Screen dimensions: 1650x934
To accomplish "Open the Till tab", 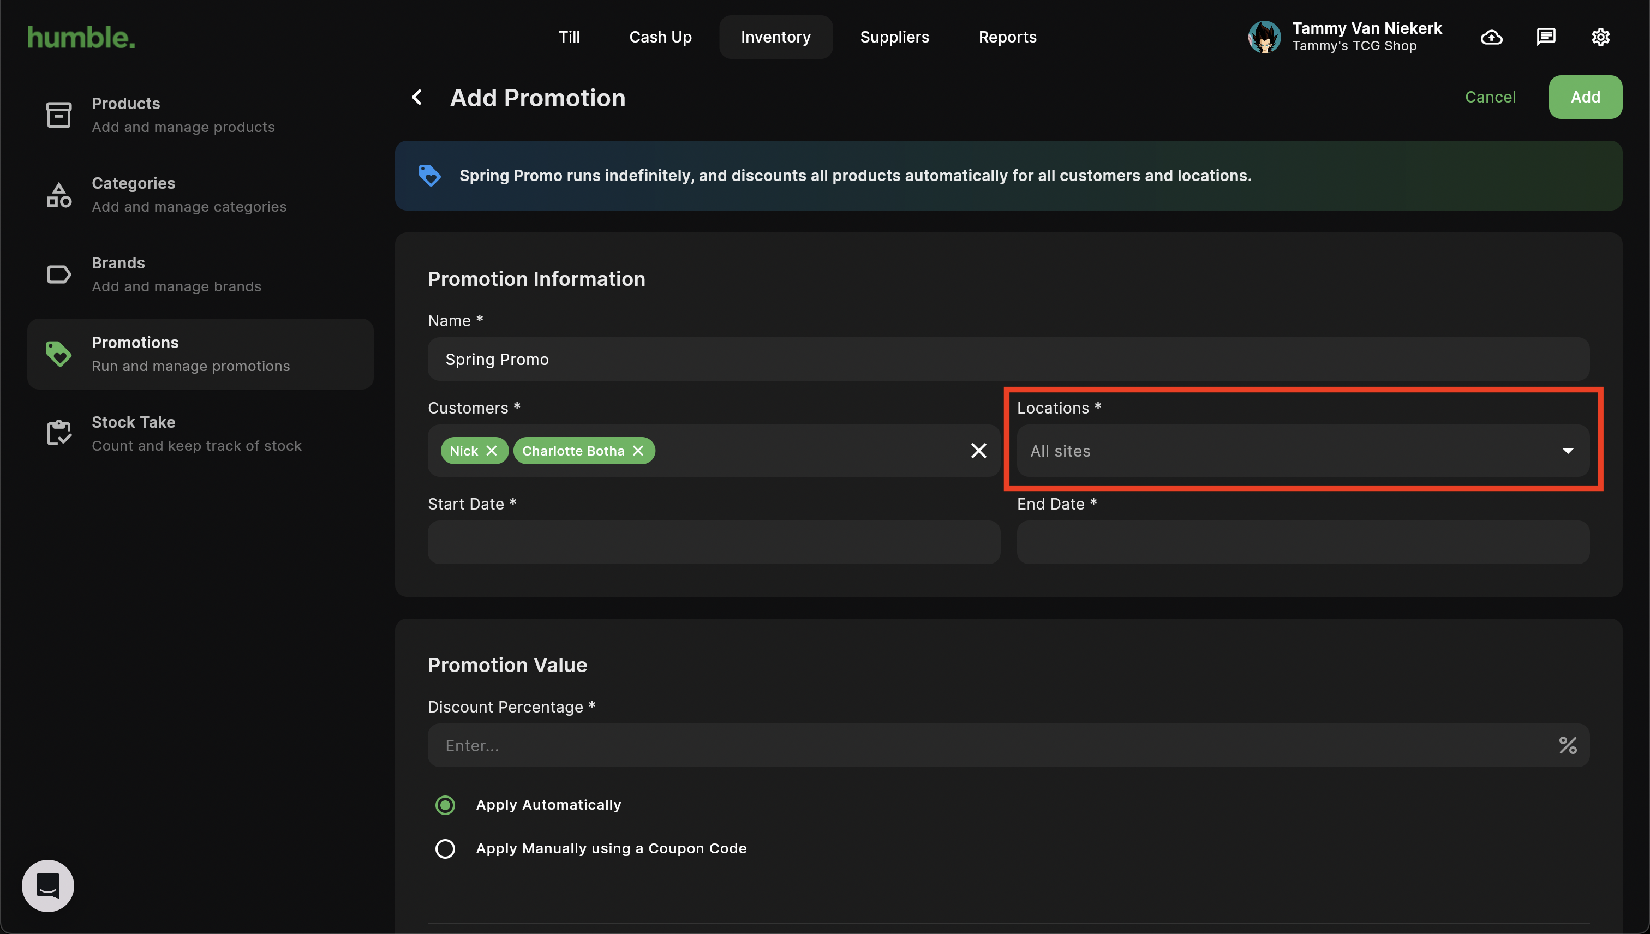I will tap(569, 37).
